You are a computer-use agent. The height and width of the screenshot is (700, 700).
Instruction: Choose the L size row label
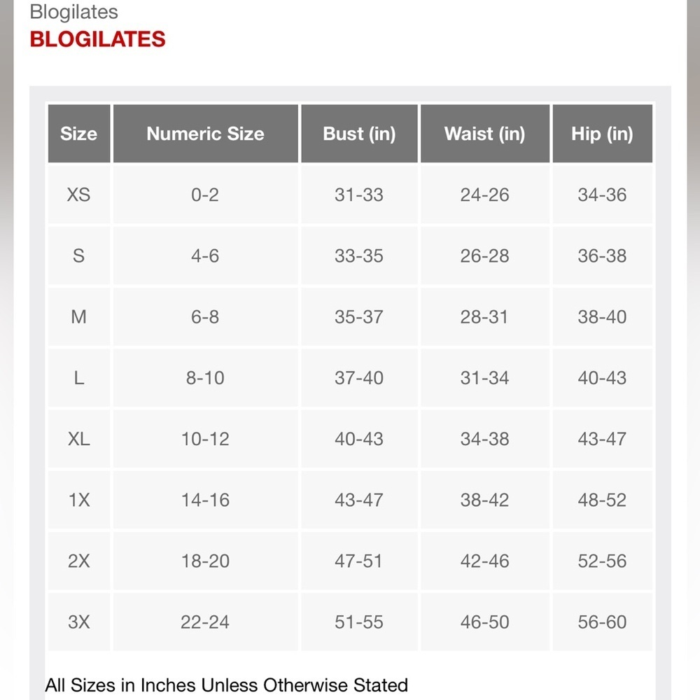click(x=79, y=378)
